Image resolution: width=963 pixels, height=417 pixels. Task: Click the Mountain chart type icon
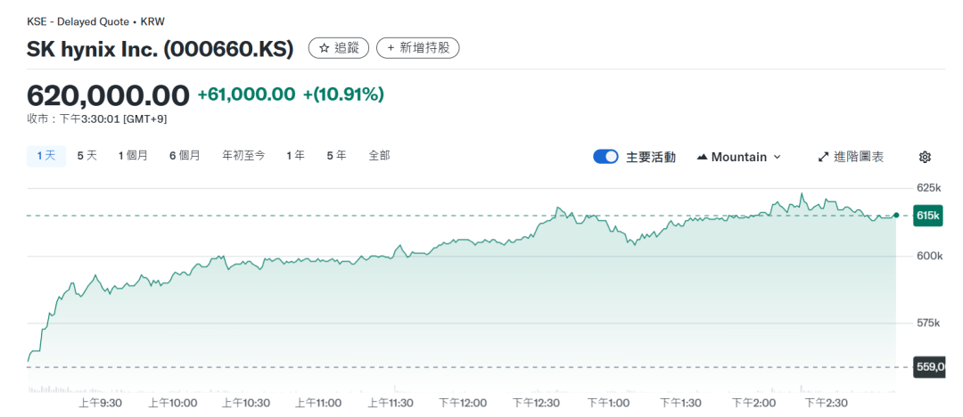click(x=703, y=157)
